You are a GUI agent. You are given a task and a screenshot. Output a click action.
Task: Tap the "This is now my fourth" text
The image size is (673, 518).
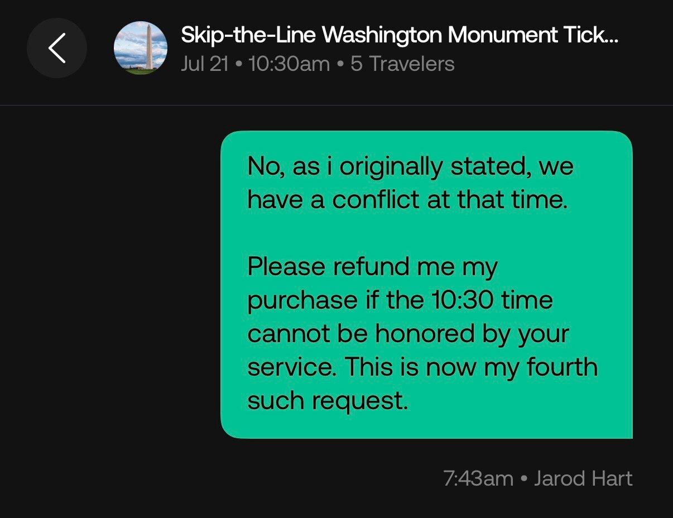[x=470, y=367]
